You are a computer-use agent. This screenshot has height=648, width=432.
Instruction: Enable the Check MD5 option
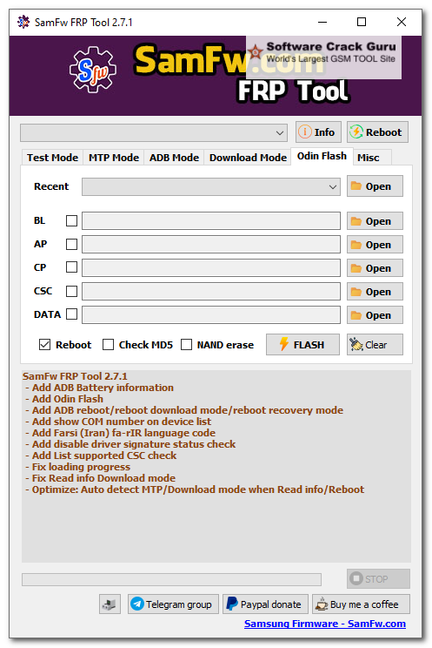(108, 345)
